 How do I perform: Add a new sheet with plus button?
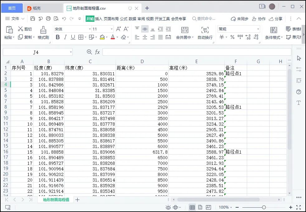click(x=78, y=200)
